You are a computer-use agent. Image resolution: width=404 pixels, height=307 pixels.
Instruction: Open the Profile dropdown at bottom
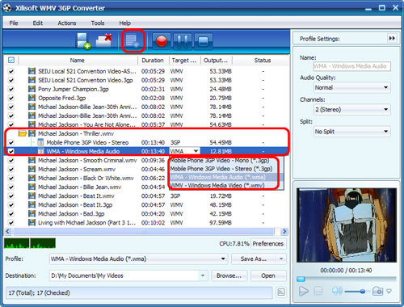[x=138, y=259]
